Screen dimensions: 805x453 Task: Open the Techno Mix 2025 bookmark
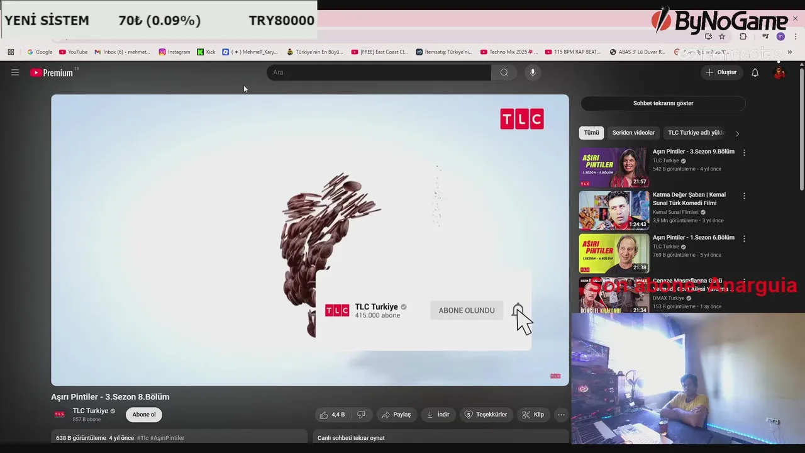click(509, 52)
